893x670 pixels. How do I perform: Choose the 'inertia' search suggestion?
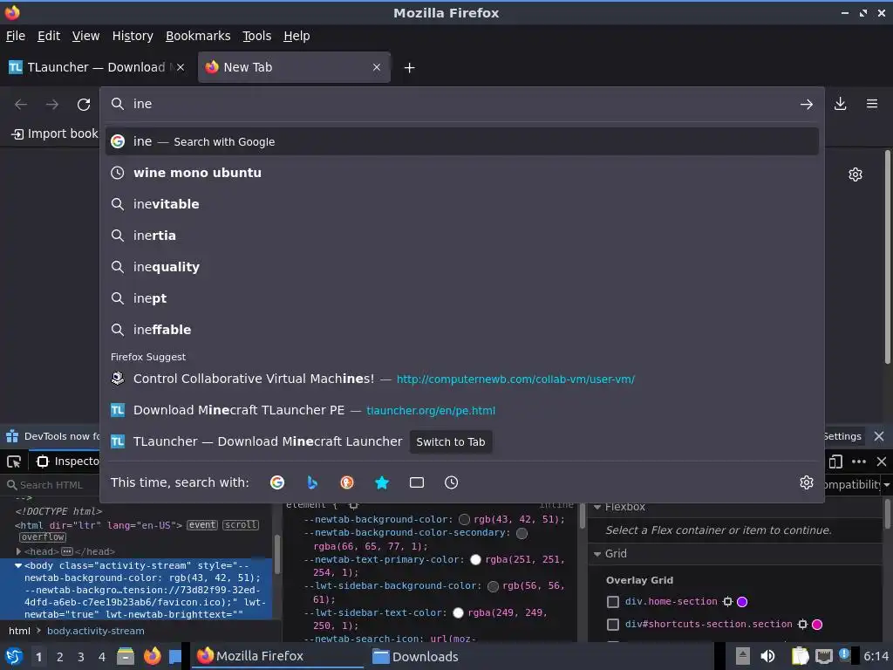click(462, 236)
